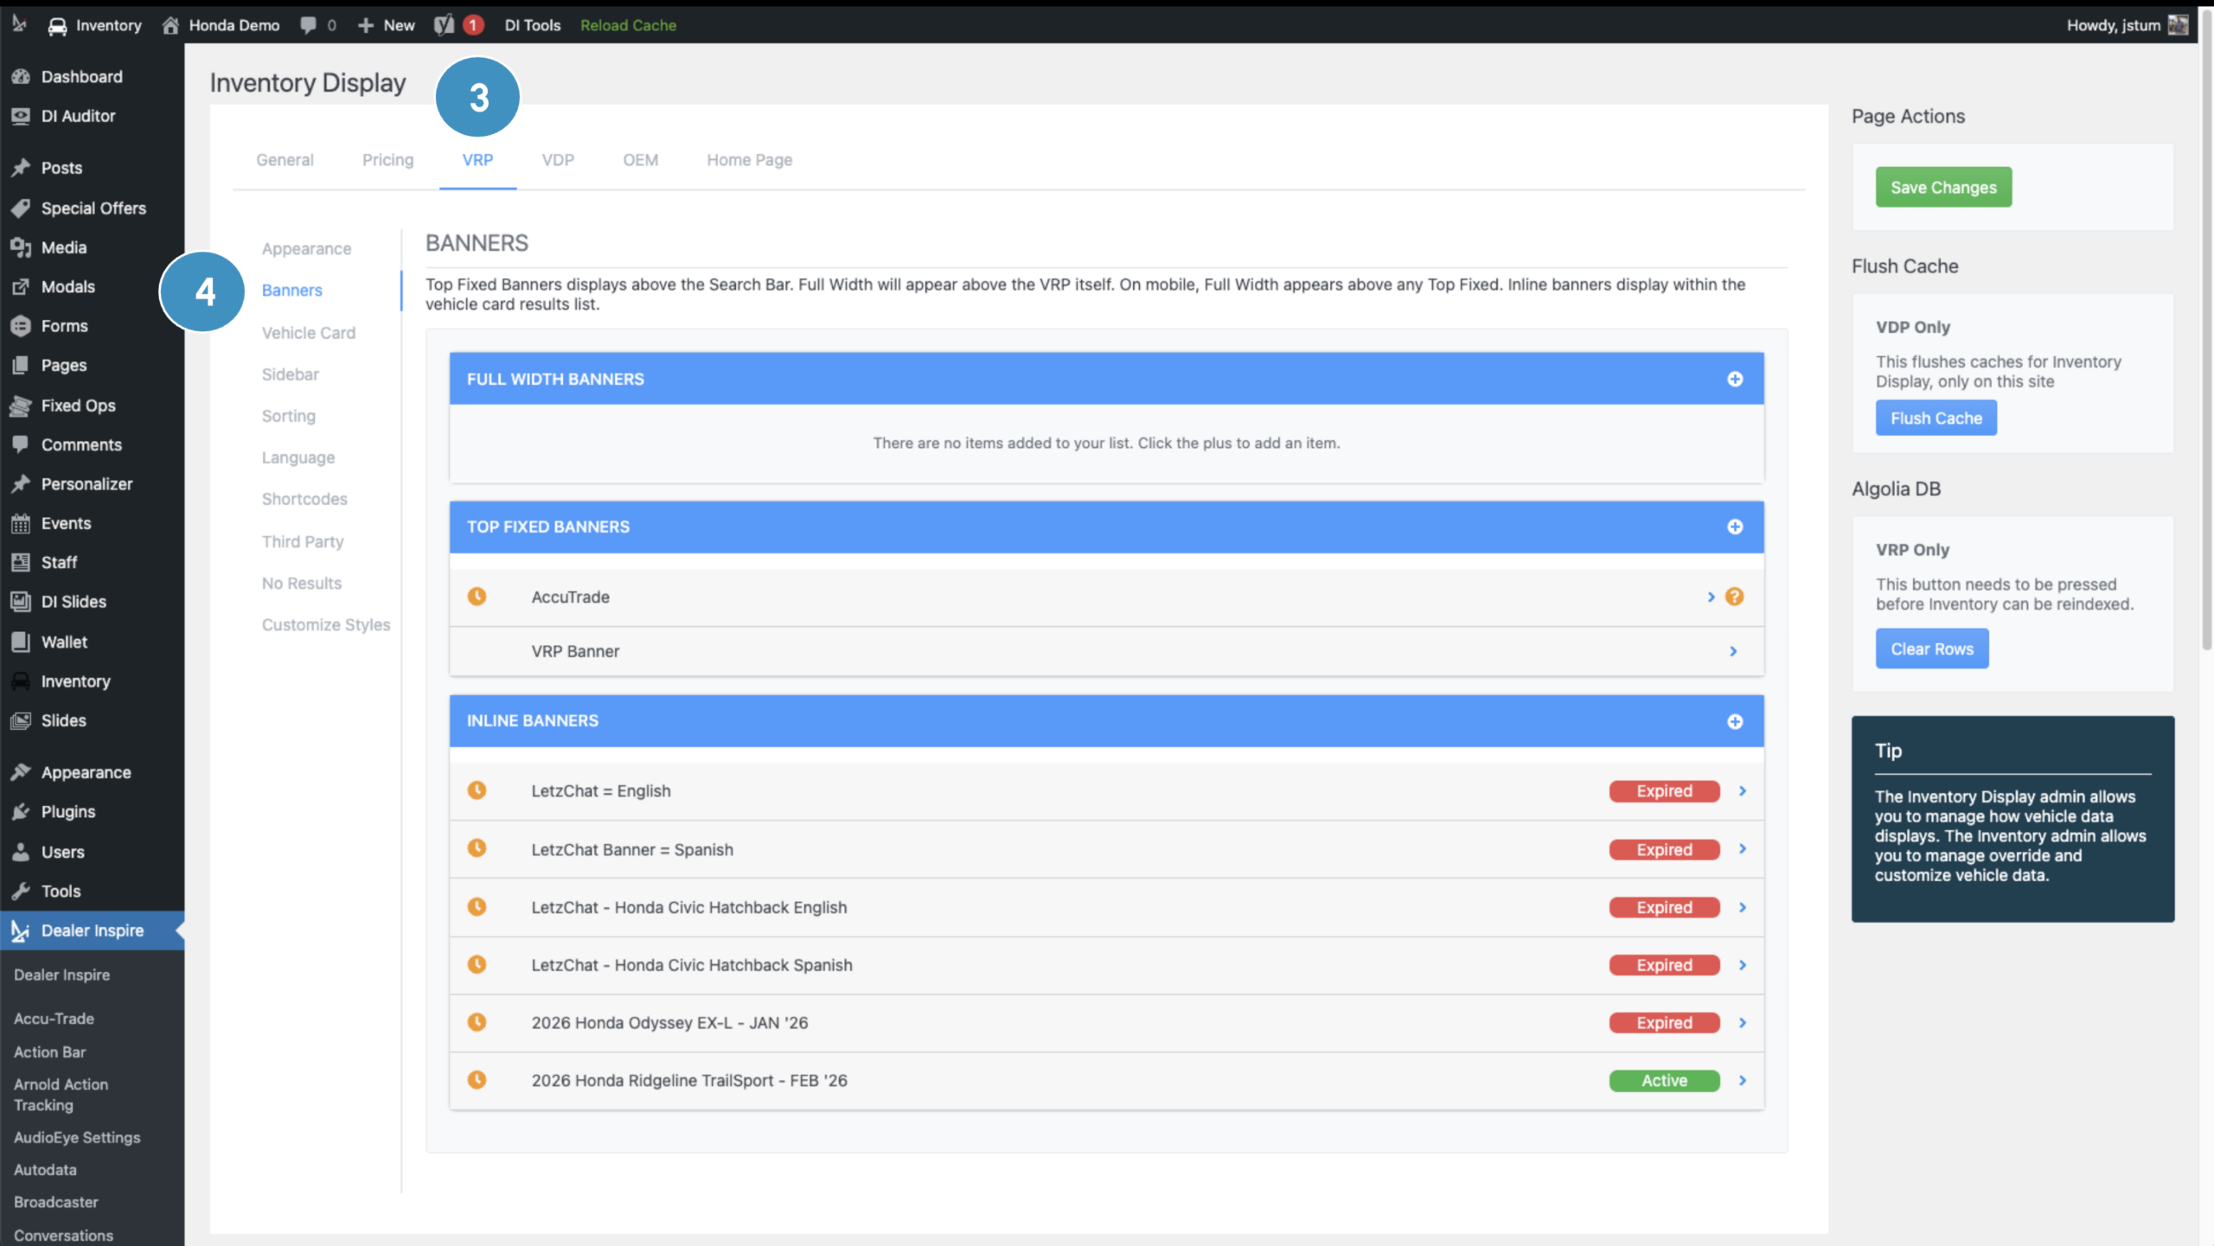The height and width of the screenshot is (1246, 2214).
Task: Switch to the General tab
Action: click(x=285, y=160)
